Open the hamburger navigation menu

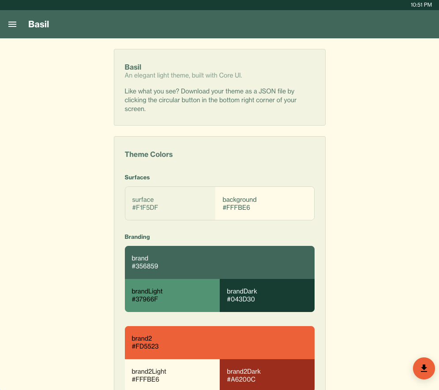click(12, 24)
